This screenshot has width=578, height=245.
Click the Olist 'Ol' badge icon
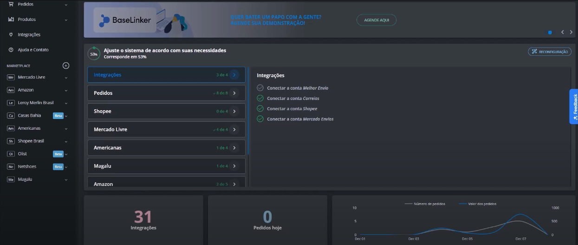click(11, 154)
